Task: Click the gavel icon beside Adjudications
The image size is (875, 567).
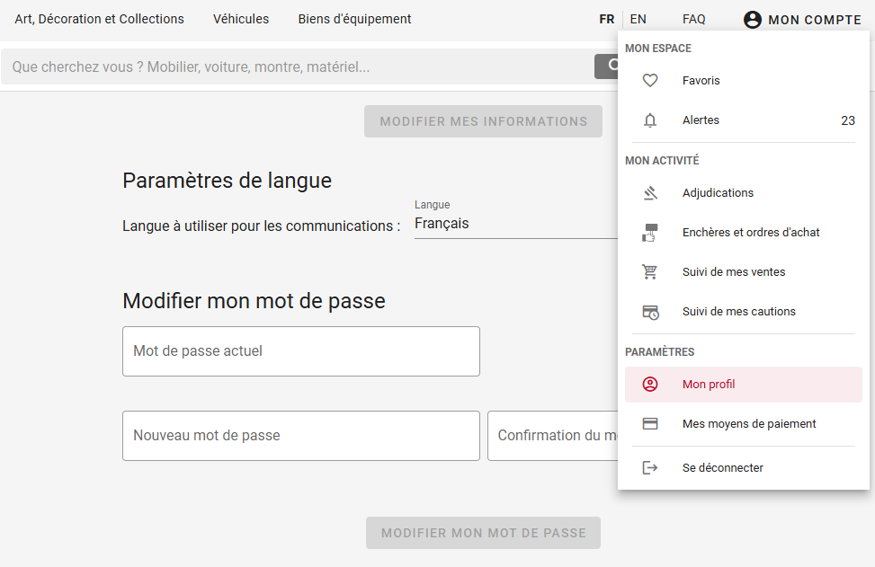Action: pos(650,193)
